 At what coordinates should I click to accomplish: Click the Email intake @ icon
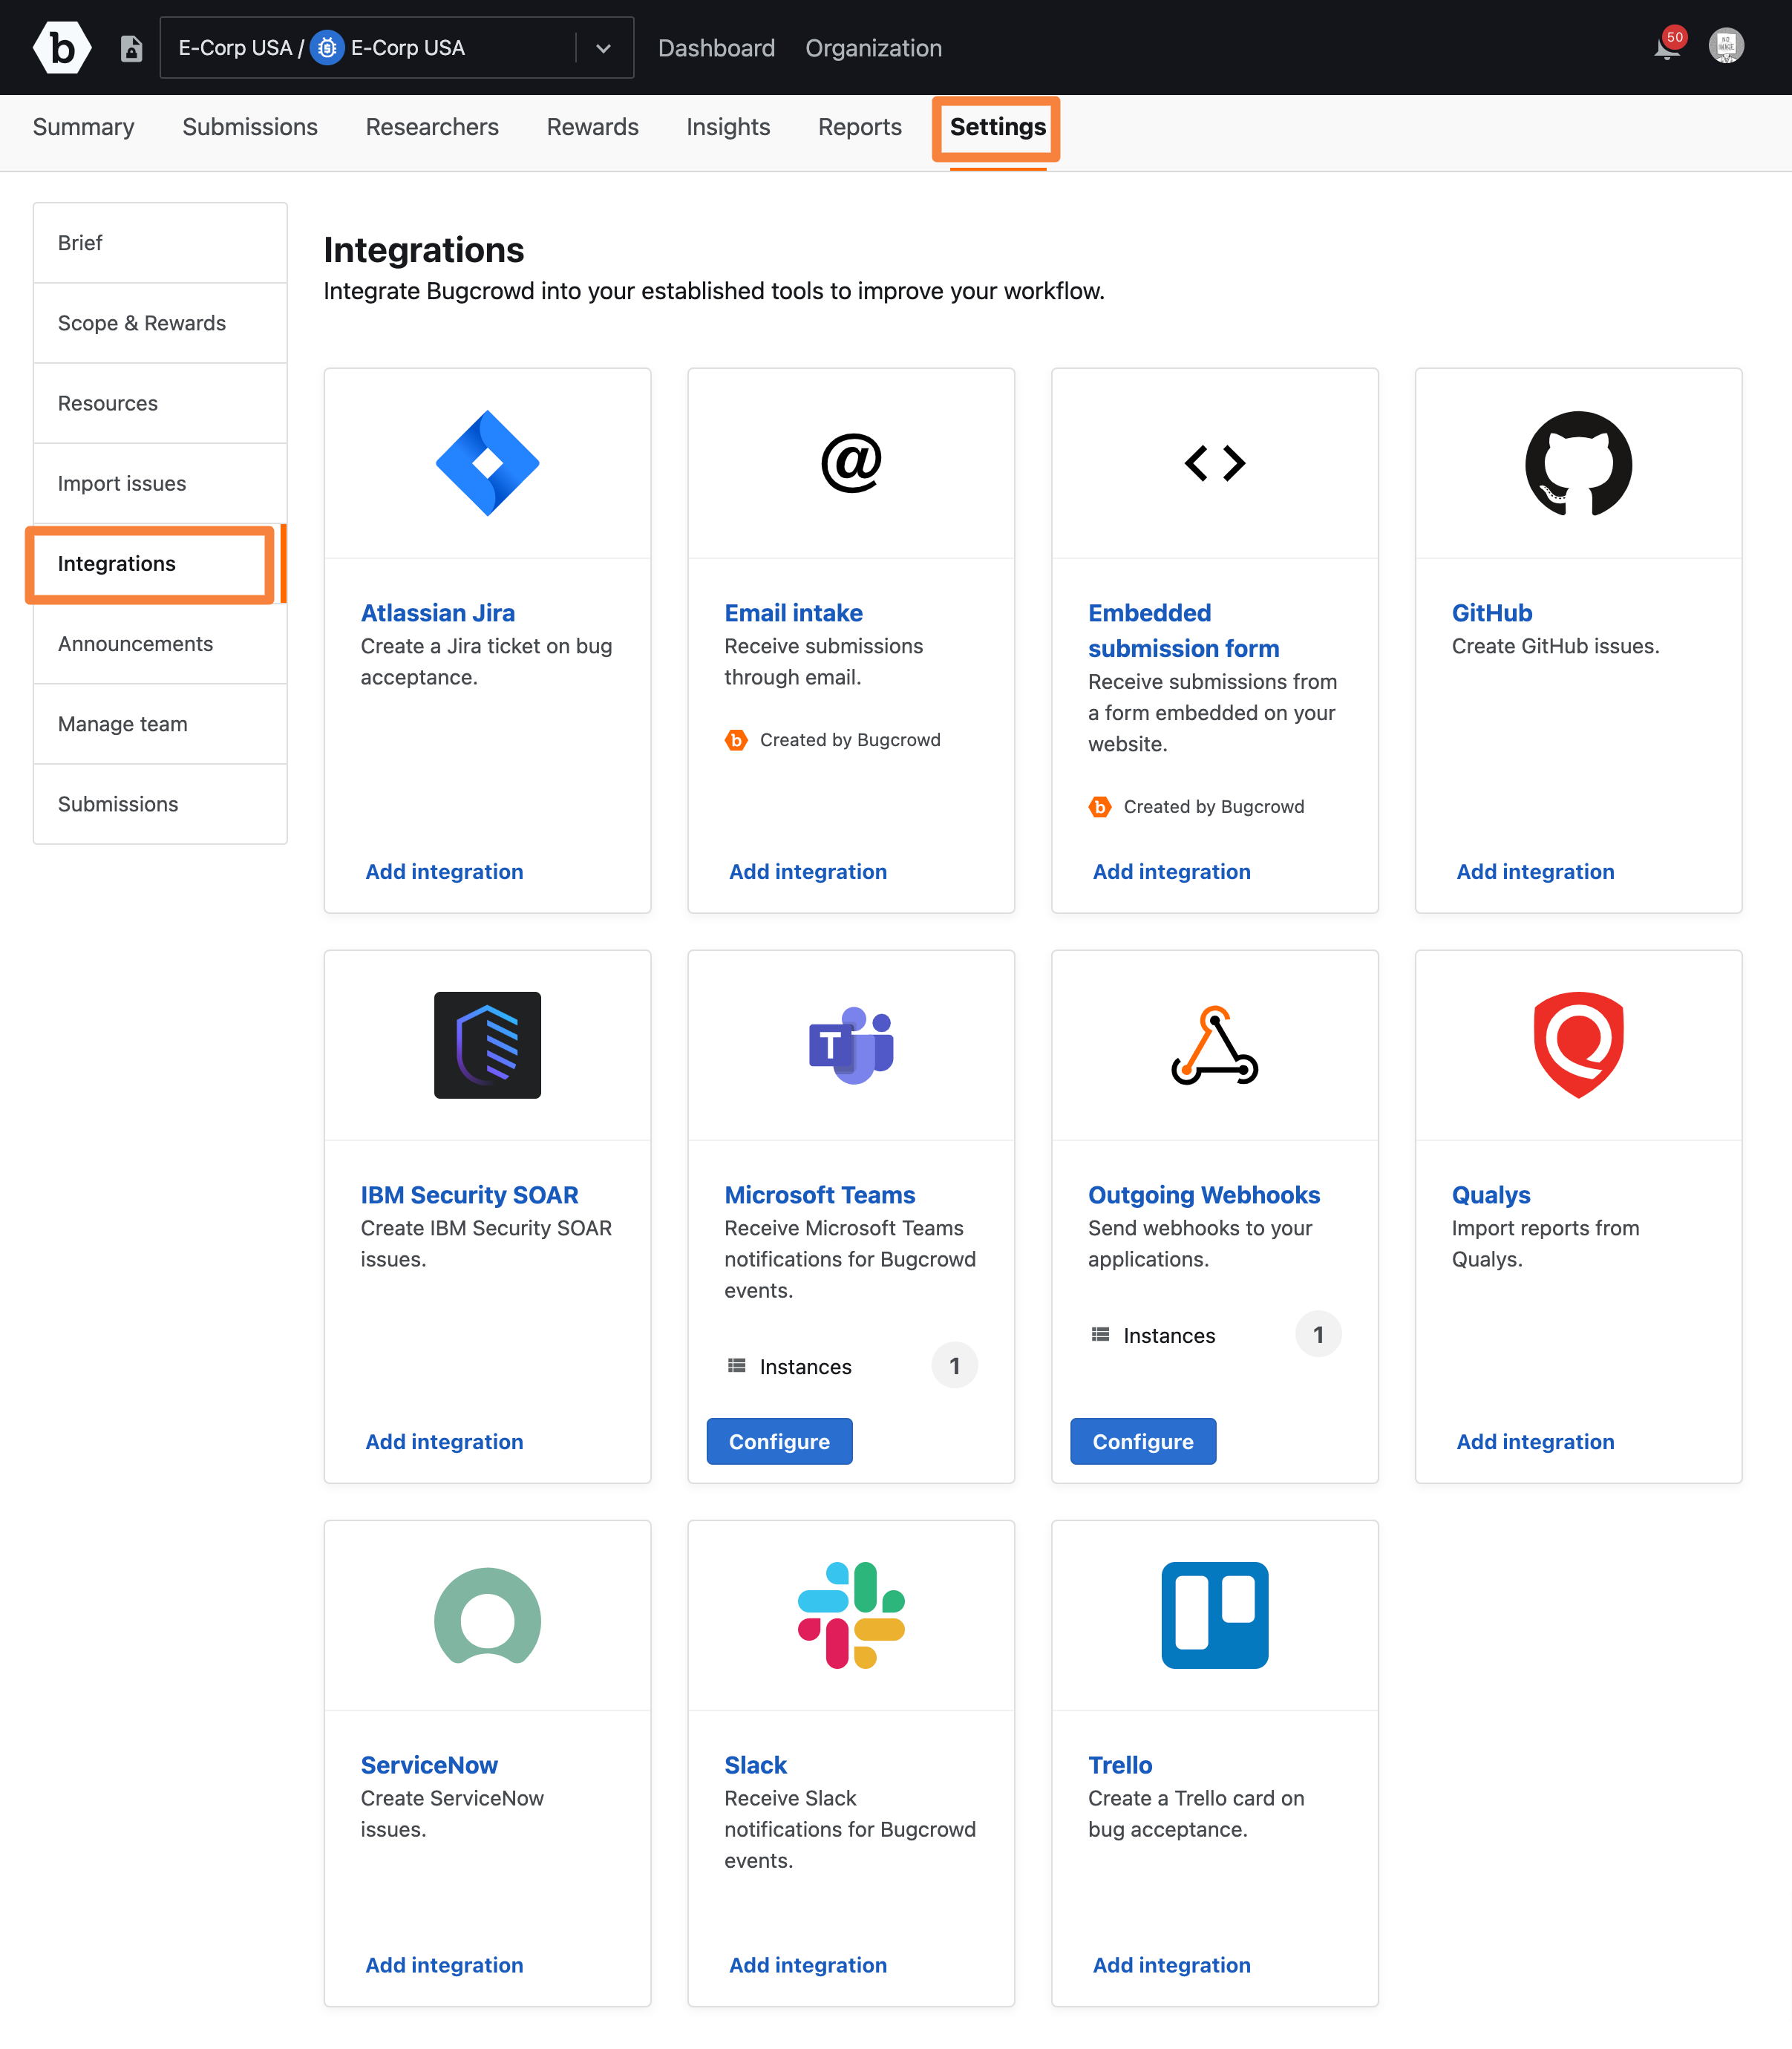click(x=851, y=463)
